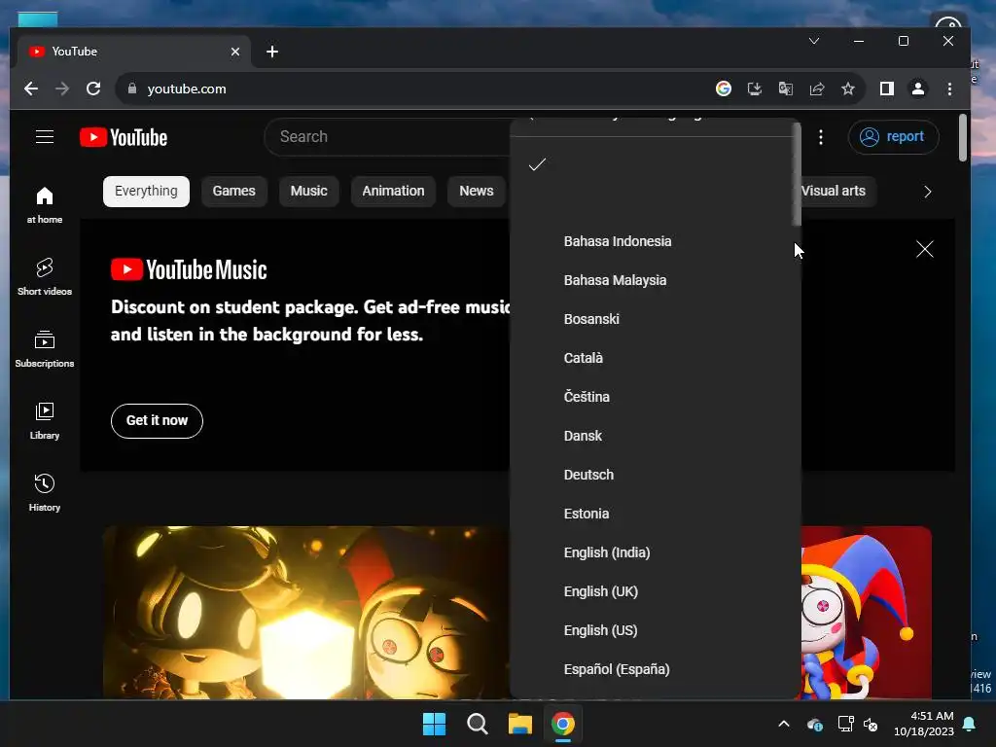996x747 pixels.
Task: Go back in Chrome
Action: [30, 89]
